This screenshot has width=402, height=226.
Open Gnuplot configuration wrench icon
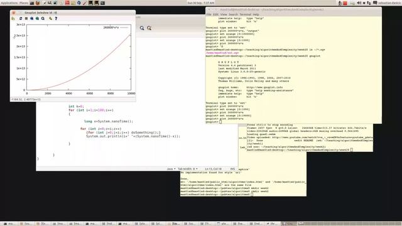[x=50, y=18]
